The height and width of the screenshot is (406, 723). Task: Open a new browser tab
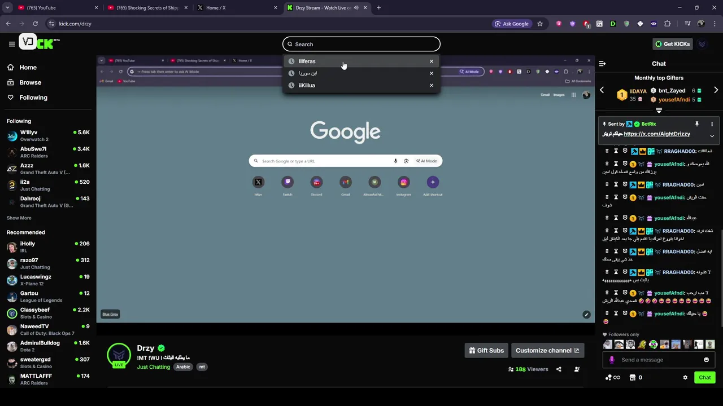pos(378,8)
